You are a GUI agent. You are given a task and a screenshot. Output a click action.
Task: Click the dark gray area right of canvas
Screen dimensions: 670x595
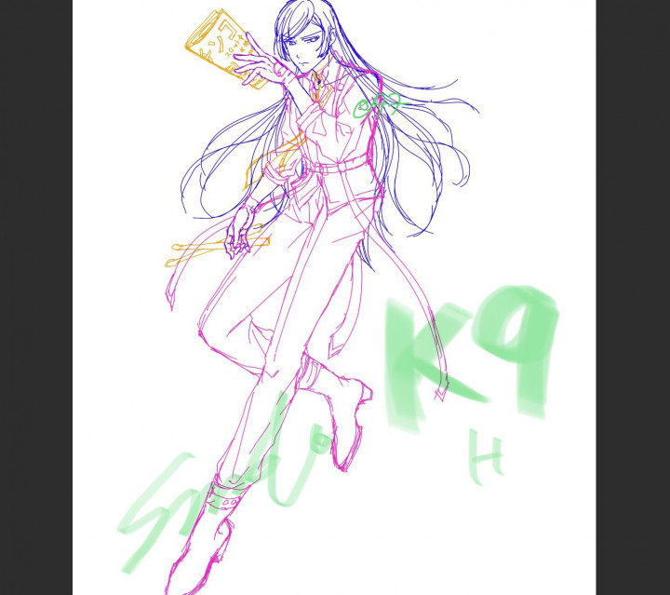(x=633, y=298)
